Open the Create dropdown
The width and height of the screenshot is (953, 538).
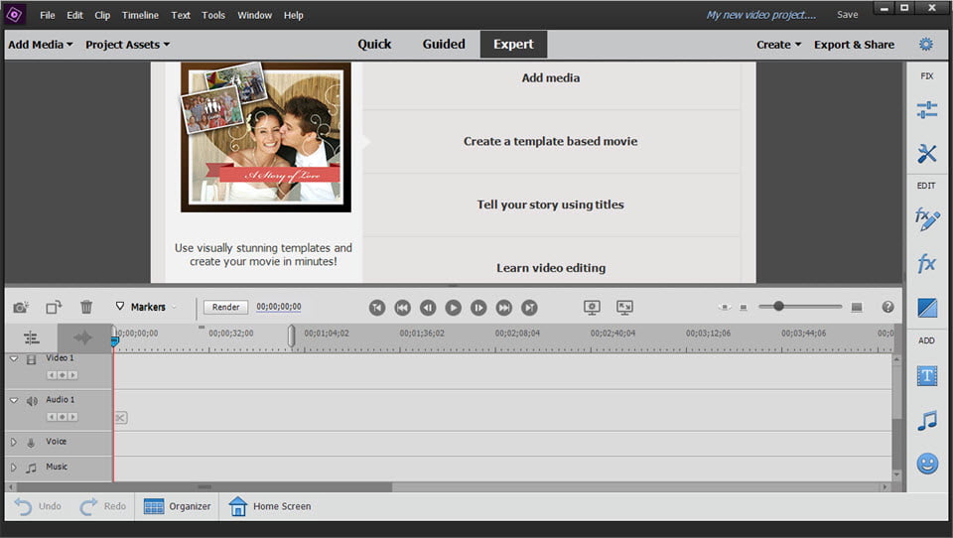pyautogui.click(x=778, y=45)
